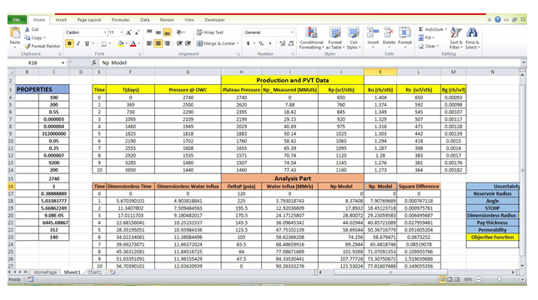Screen dimensions: 538x300
Task: Switch to Page Break Preview button
Action: click(x=457, y=279)
